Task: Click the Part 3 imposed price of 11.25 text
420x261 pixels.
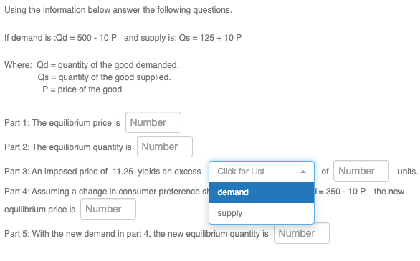Action: tap(82, 172)
